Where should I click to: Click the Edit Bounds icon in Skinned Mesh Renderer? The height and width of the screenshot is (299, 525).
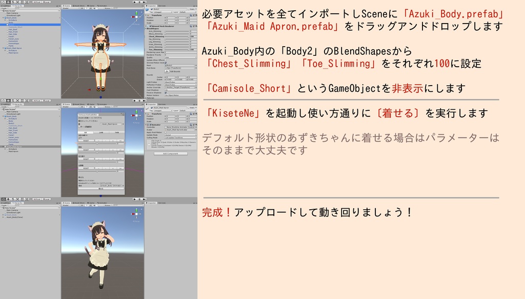pos(168,71)
